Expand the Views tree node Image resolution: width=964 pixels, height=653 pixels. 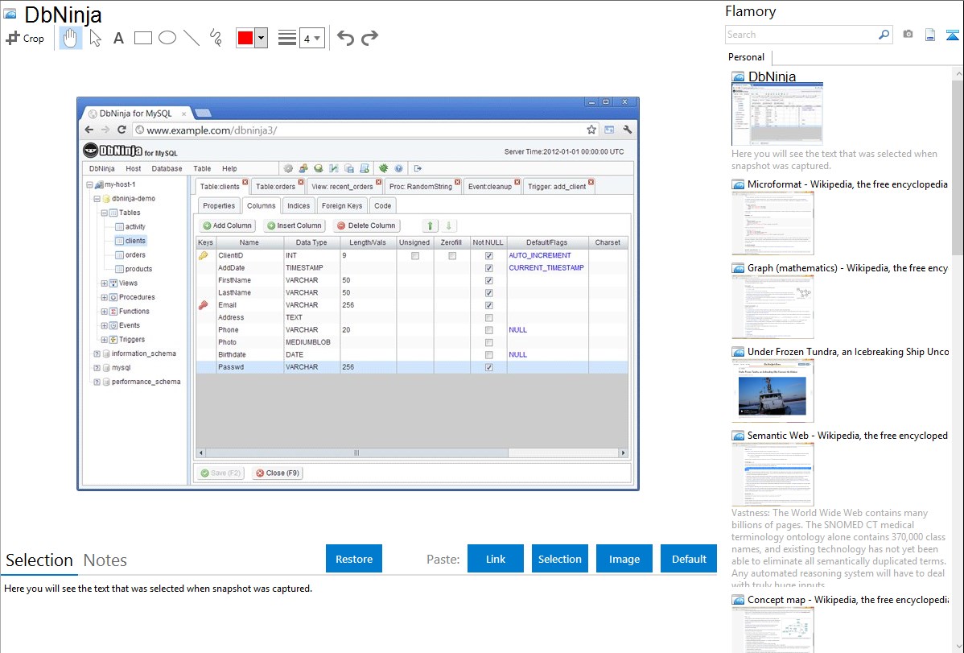(104, 283)
